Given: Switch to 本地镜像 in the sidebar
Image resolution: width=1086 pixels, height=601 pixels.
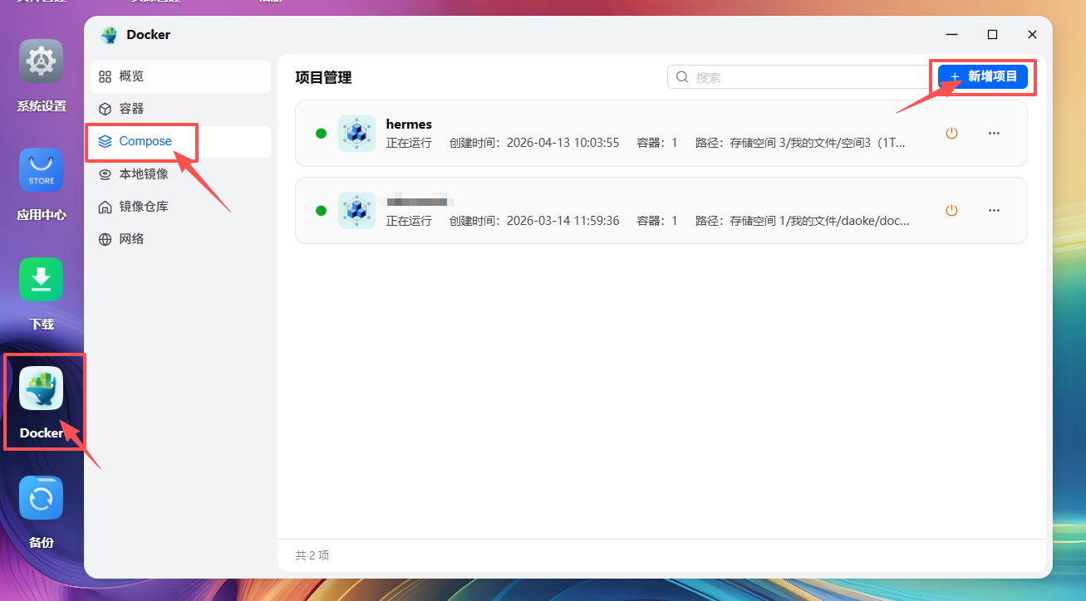Looking at the screenshot, I should coord(180,174).
